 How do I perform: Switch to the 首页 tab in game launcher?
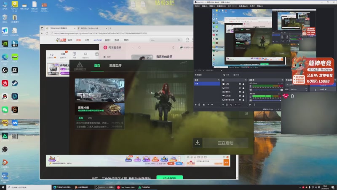point(97,65)
